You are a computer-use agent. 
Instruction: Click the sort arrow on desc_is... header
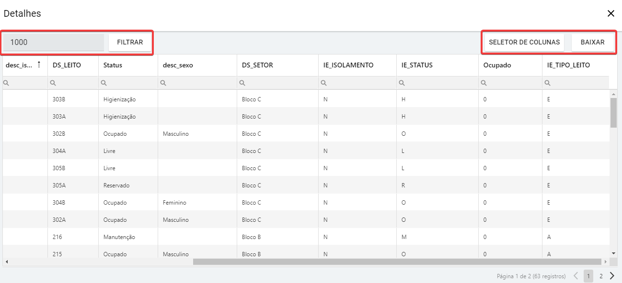coord(39,65)
